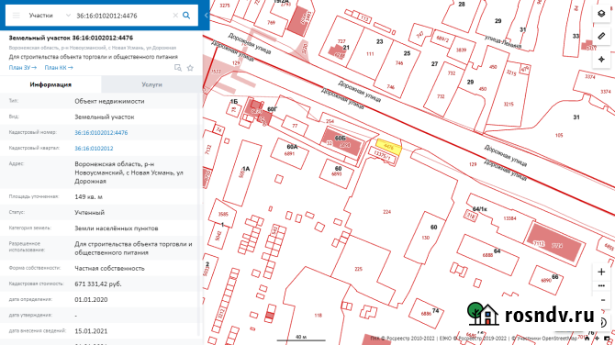
Task: Open the map layers control
Action: click(x=601, y=14)
